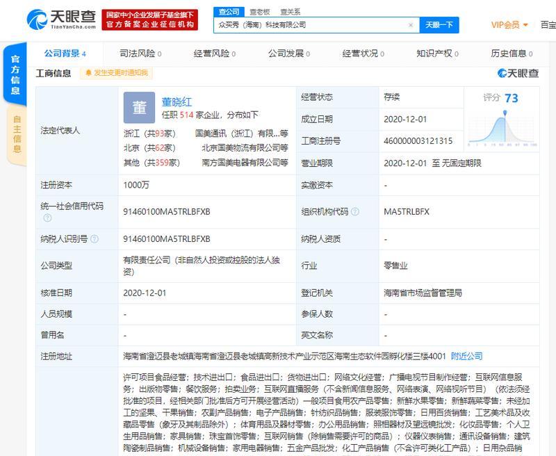Click the 成立日期 value 2020-12-01
The width and height of the screenshot is (556, 456).
[405, 119]
